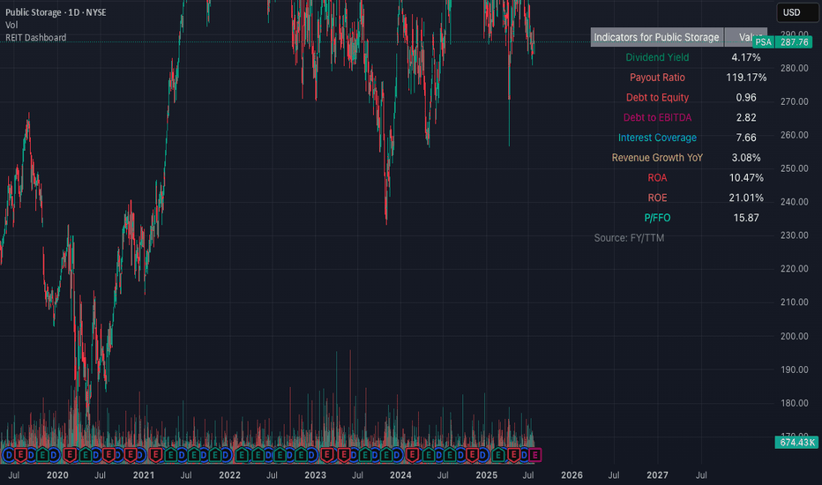822x485 pixels.
Task: Click the Interest Coverage row label
Action: 657,138
